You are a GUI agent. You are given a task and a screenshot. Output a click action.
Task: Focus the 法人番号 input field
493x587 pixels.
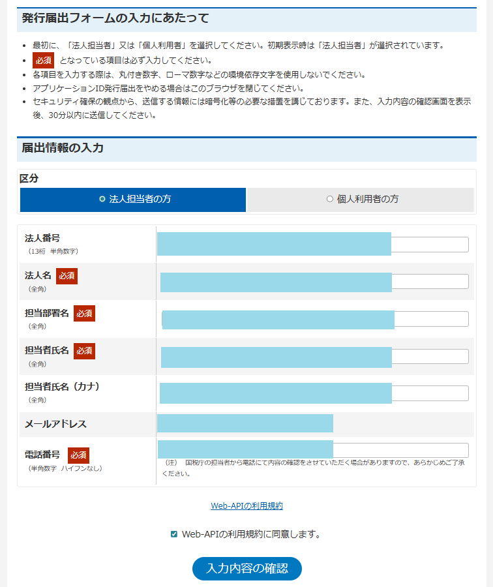point(312,245)
